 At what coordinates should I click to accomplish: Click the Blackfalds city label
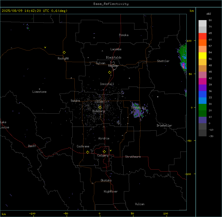coord(114,57)
